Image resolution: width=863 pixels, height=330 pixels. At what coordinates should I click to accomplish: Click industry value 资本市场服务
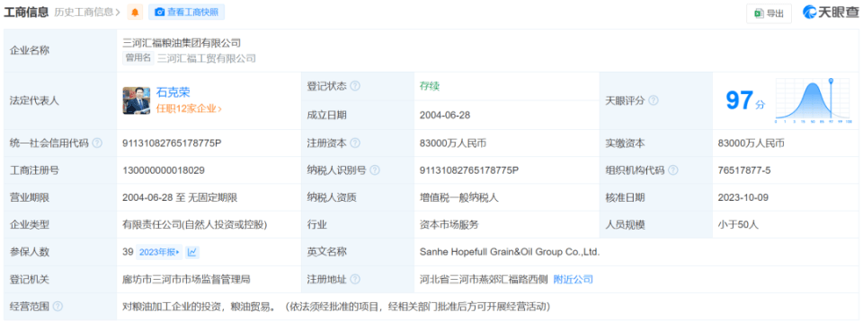[449, 224]
